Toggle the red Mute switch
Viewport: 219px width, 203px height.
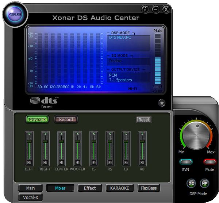pos(210,162)
